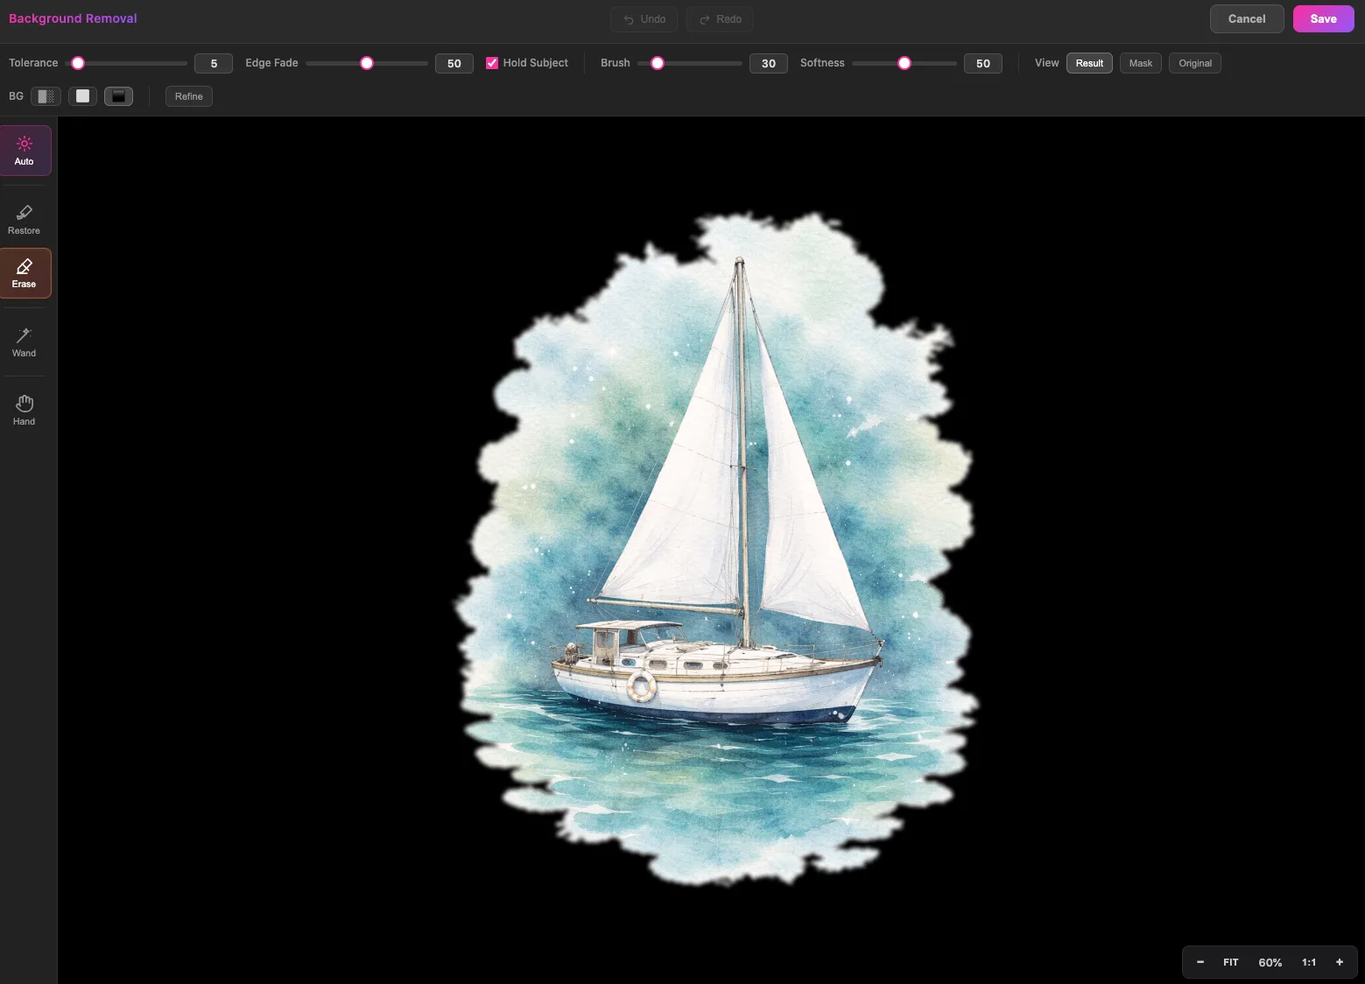Click the Undo button
The width and height of the screenshot is (1365, 984).
[x=644, y=19]
